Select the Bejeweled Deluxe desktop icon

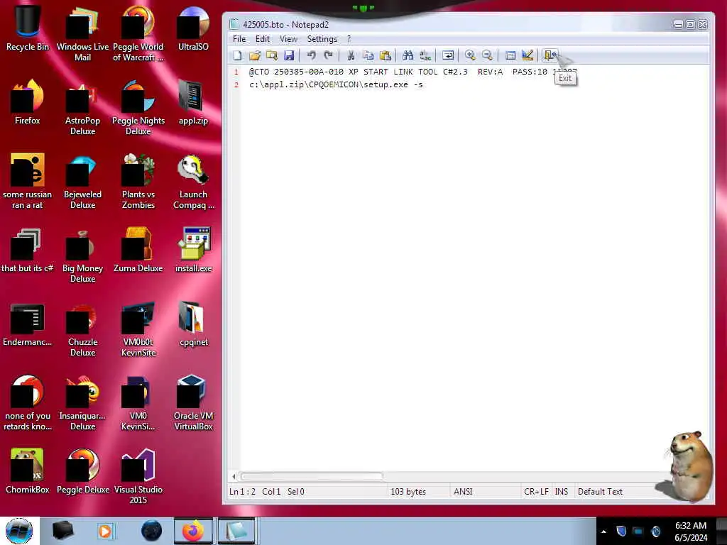[82, 181]
